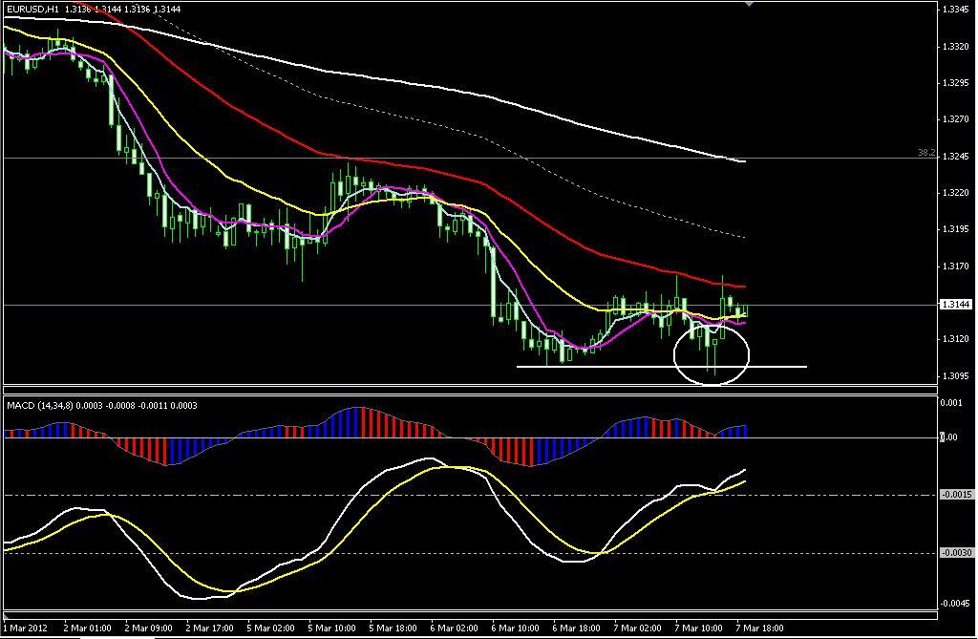Click the 1.3245 price axis label
This screenshot has height=639, width=978.
click(955, 156)
